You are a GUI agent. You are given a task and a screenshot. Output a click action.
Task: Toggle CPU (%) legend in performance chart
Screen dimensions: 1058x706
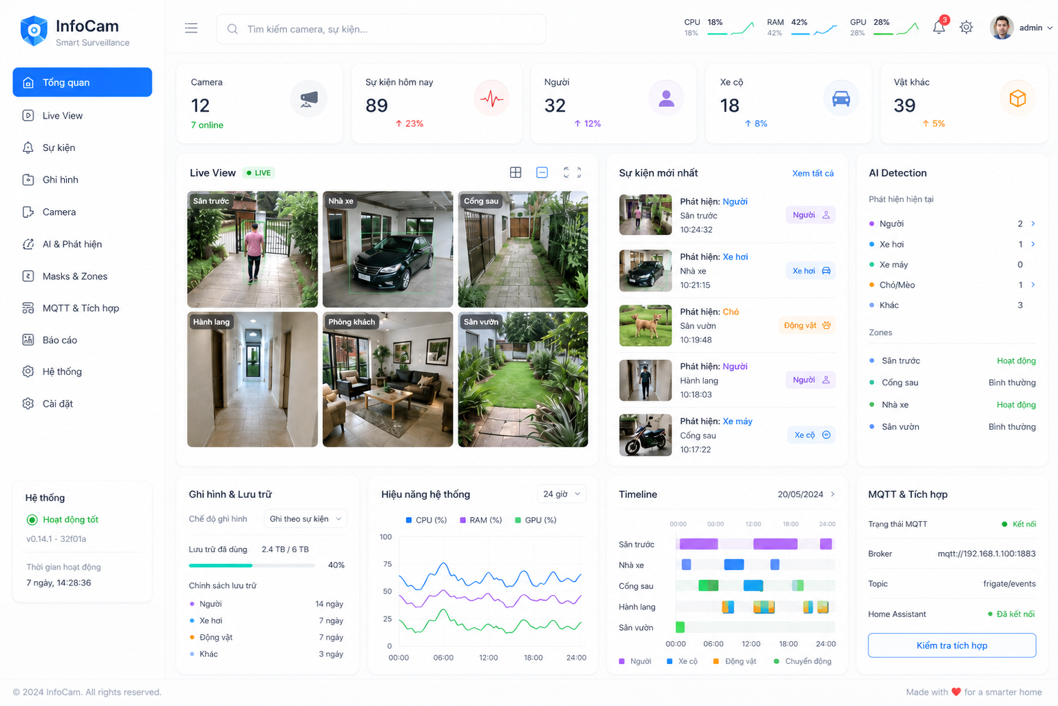click(426, 520)
